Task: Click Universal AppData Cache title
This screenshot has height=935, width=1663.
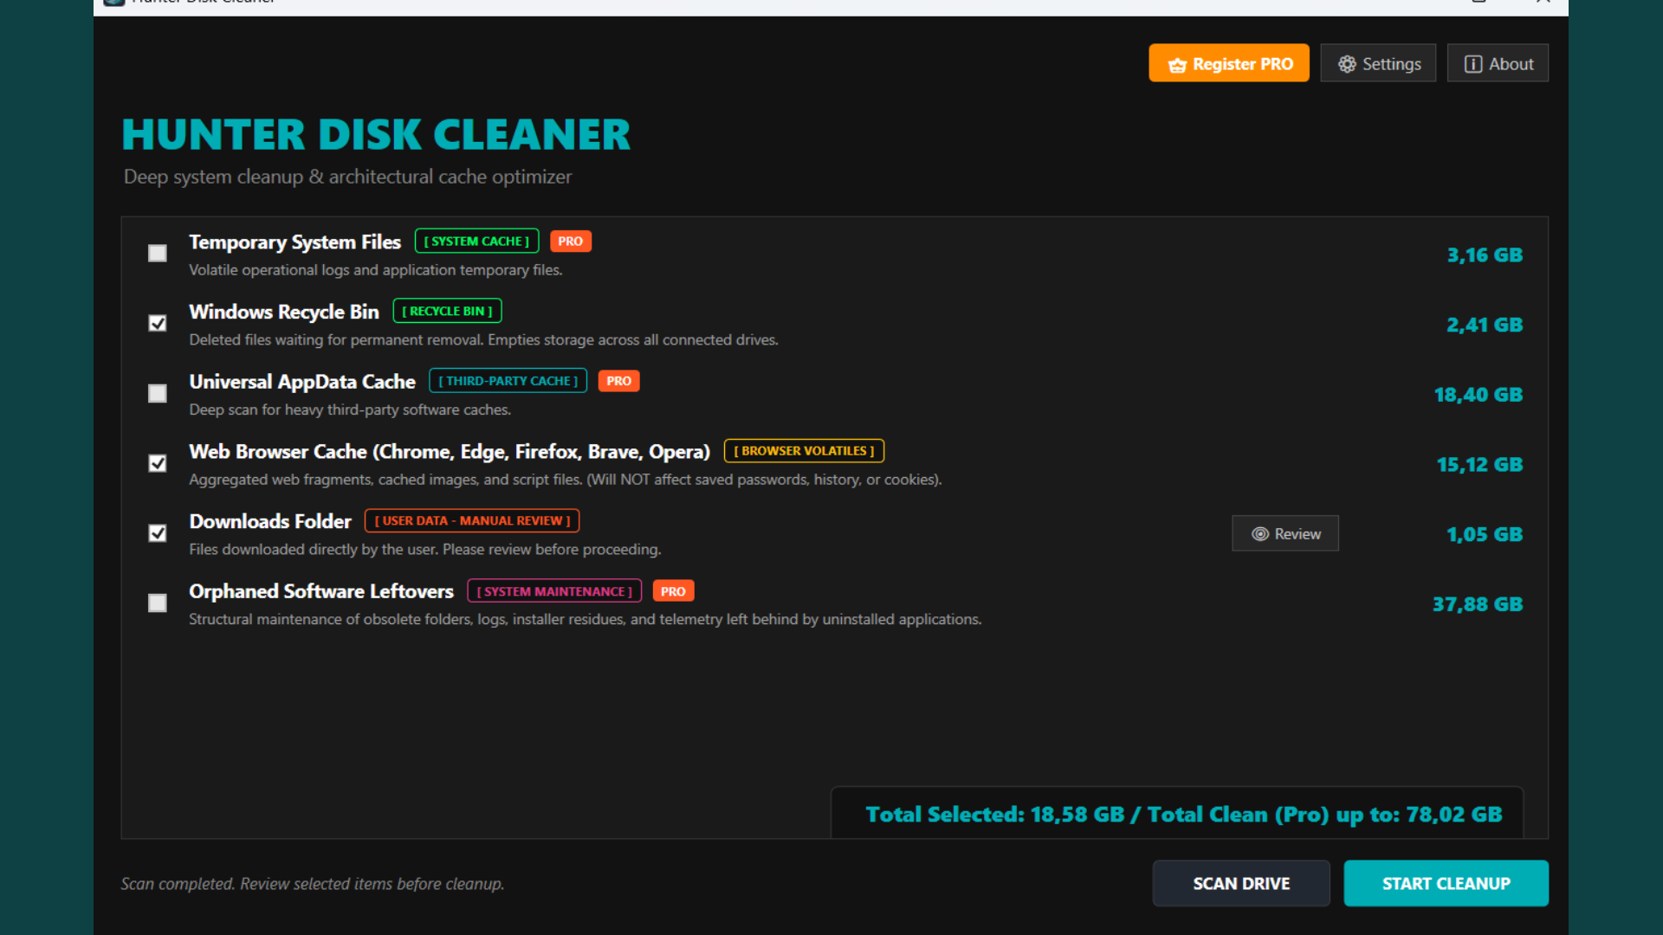Action: [x=302, y=382]
